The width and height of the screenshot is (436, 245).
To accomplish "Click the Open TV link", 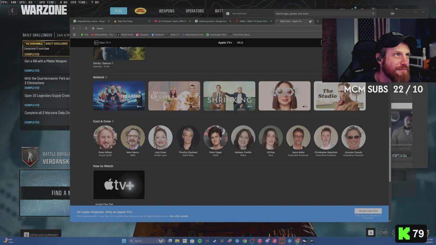I will (x=103, y=43).
